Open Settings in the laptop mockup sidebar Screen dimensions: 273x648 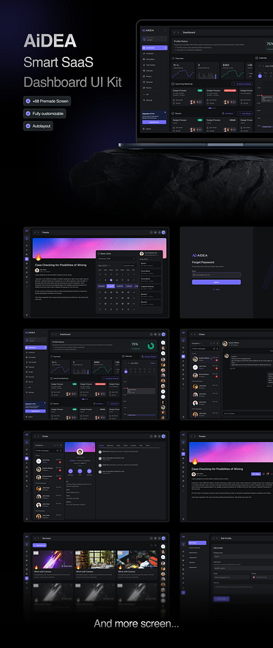[149, 100]
